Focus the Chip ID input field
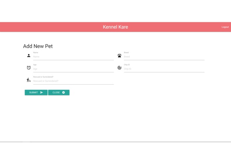This screenshot has width=231, height=164. (x=164, y=69)
